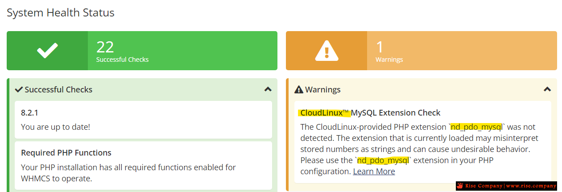The width and height of the screenshot is (562, 192).
Task: Click the 8.2.1 version check card
Action: (143, 120)
